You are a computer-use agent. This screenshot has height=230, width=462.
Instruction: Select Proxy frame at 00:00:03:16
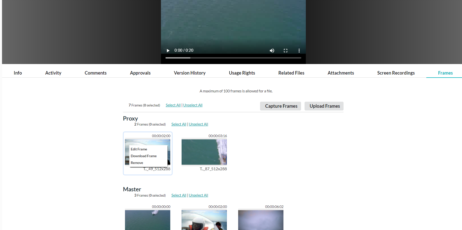pos(204,152)
